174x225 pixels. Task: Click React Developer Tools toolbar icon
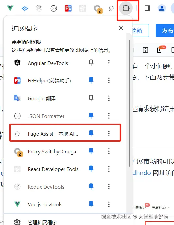click(83, 8)
